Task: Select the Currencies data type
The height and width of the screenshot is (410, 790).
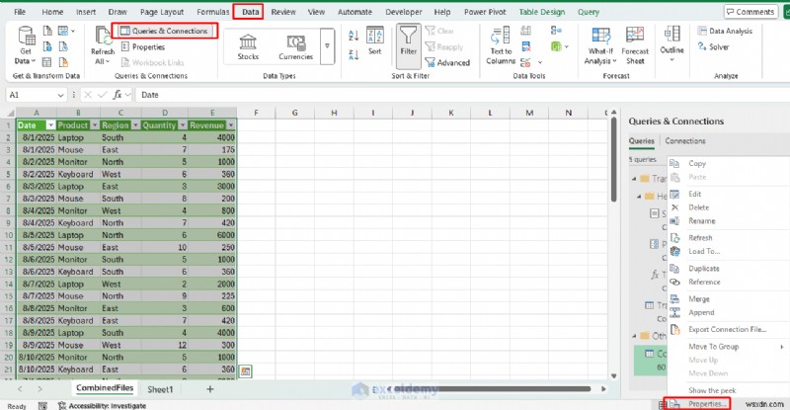Action: tap(295, 46)
